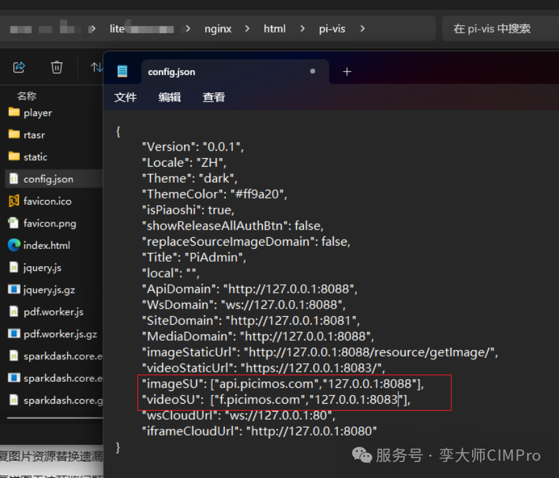Click the rtasr folder icon
This screenshot has width=559, height=478.
pos(14,134)
